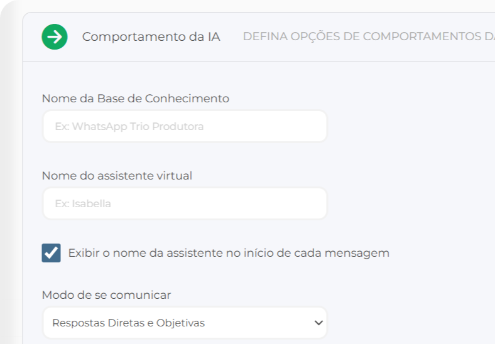Image resolution: width=495 pixels, height=344 pixels.
Task: Disable showing assistant name in each message
Action: point(52,253)
